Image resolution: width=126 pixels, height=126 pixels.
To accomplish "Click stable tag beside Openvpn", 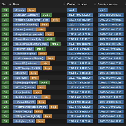I will 44,83.
